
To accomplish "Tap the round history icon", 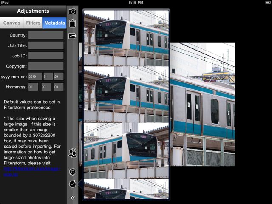I will click(x=73, y=184).
